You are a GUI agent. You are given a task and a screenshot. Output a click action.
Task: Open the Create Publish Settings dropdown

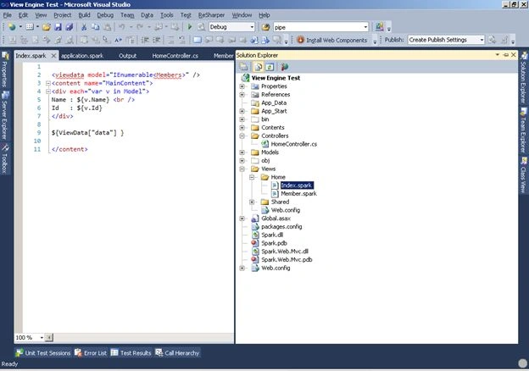click(x=482, y=40)
